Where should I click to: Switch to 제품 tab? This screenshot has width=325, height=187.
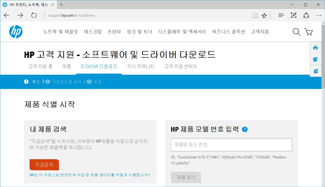coord(66,66)
